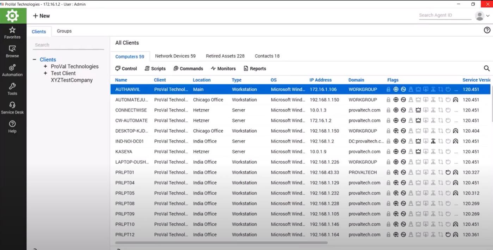Sort by the Name column header
This screenshot has width=493, height=250.
pos(121,80)
